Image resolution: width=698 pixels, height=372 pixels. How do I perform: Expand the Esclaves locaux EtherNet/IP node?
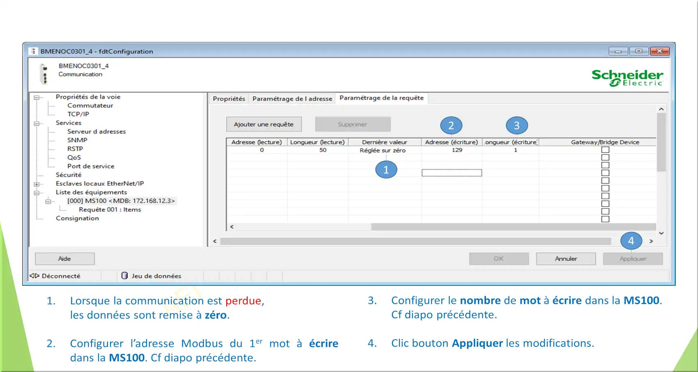(37, 184)
